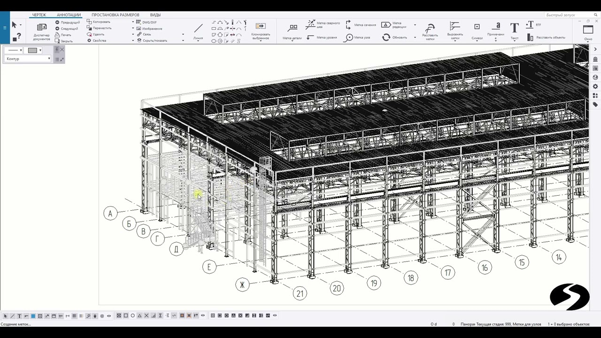Click the Метка детали part mark tool
The image size is (601, 338).
pyautogui.click(x=293, y=31)
